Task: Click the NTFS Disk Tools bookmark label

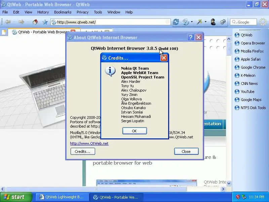Action: coord(253,108)
